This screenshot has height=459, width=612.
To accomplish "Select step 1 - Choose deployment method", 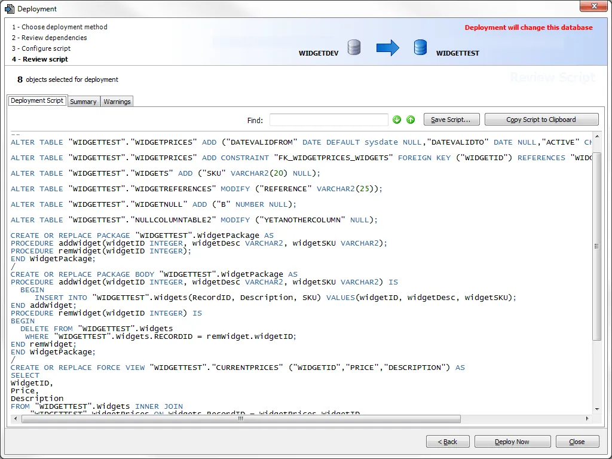I will [59, 26].
